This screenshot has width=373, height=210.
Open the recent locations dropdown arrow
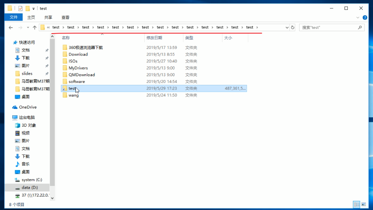pyautogui.click(x=28, y=28)
